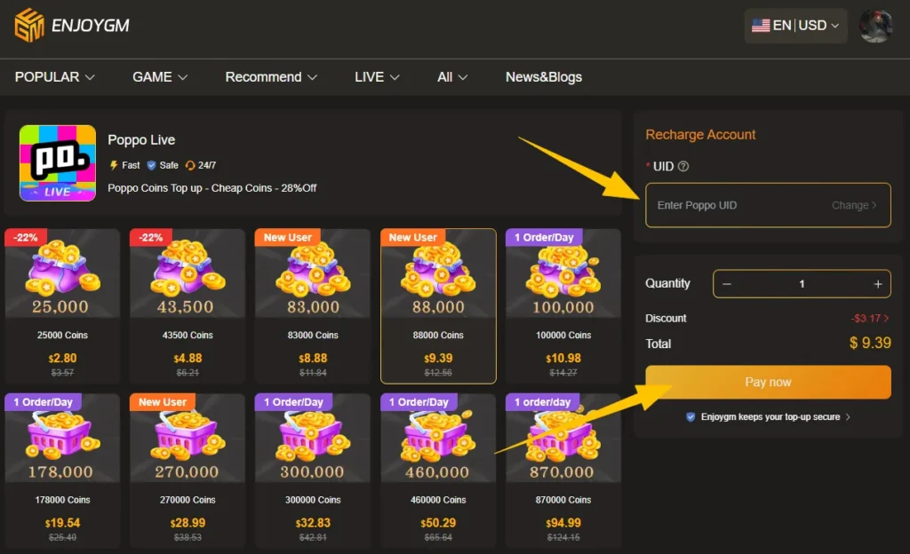Expand the GAME dropdown menu

pos(159,77)
